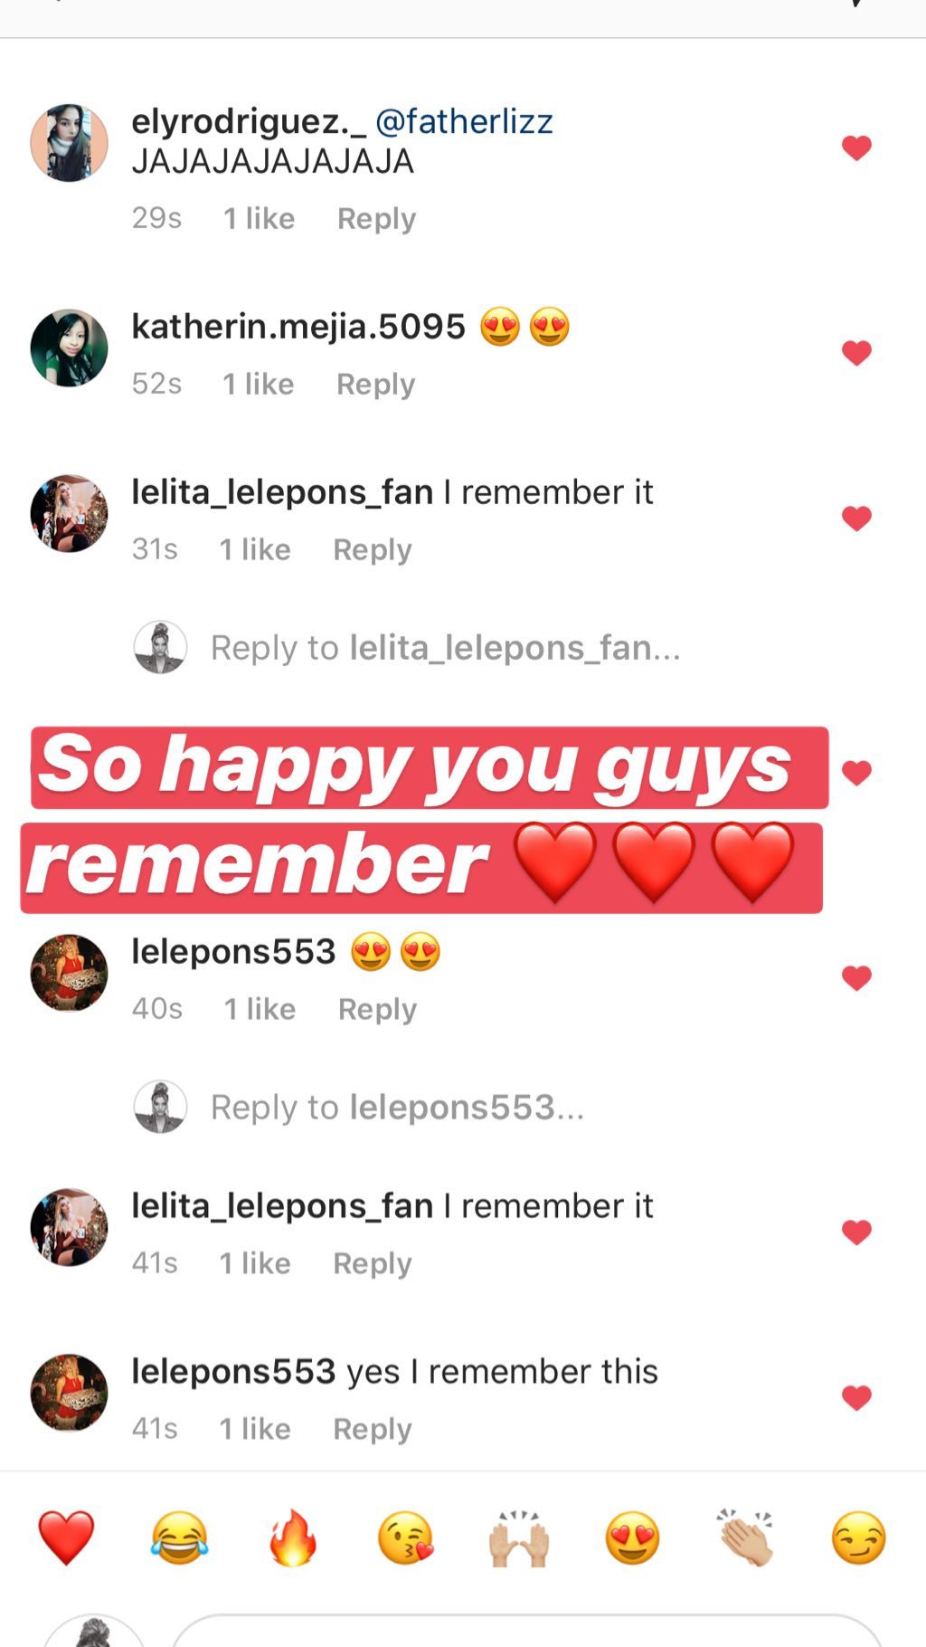Open Reply to lelita_lelepons_fan field
This screenshot has height=1647, width=926.
click(445, 648)
